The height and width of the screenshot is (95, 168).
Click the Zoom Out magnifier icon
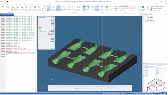tap(26, 8)
